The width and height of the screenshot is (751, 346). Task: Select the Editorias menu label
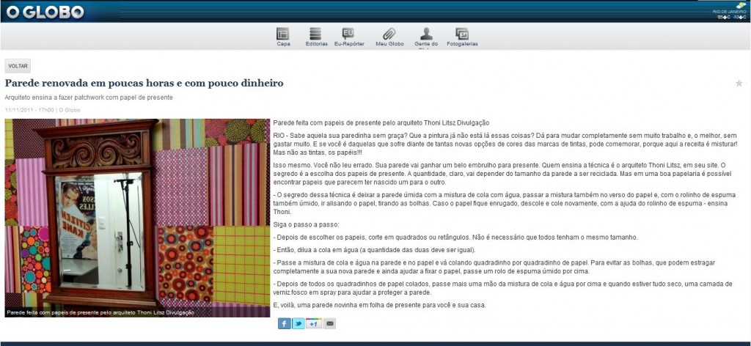pyautogui.click(x=316, y=44)
